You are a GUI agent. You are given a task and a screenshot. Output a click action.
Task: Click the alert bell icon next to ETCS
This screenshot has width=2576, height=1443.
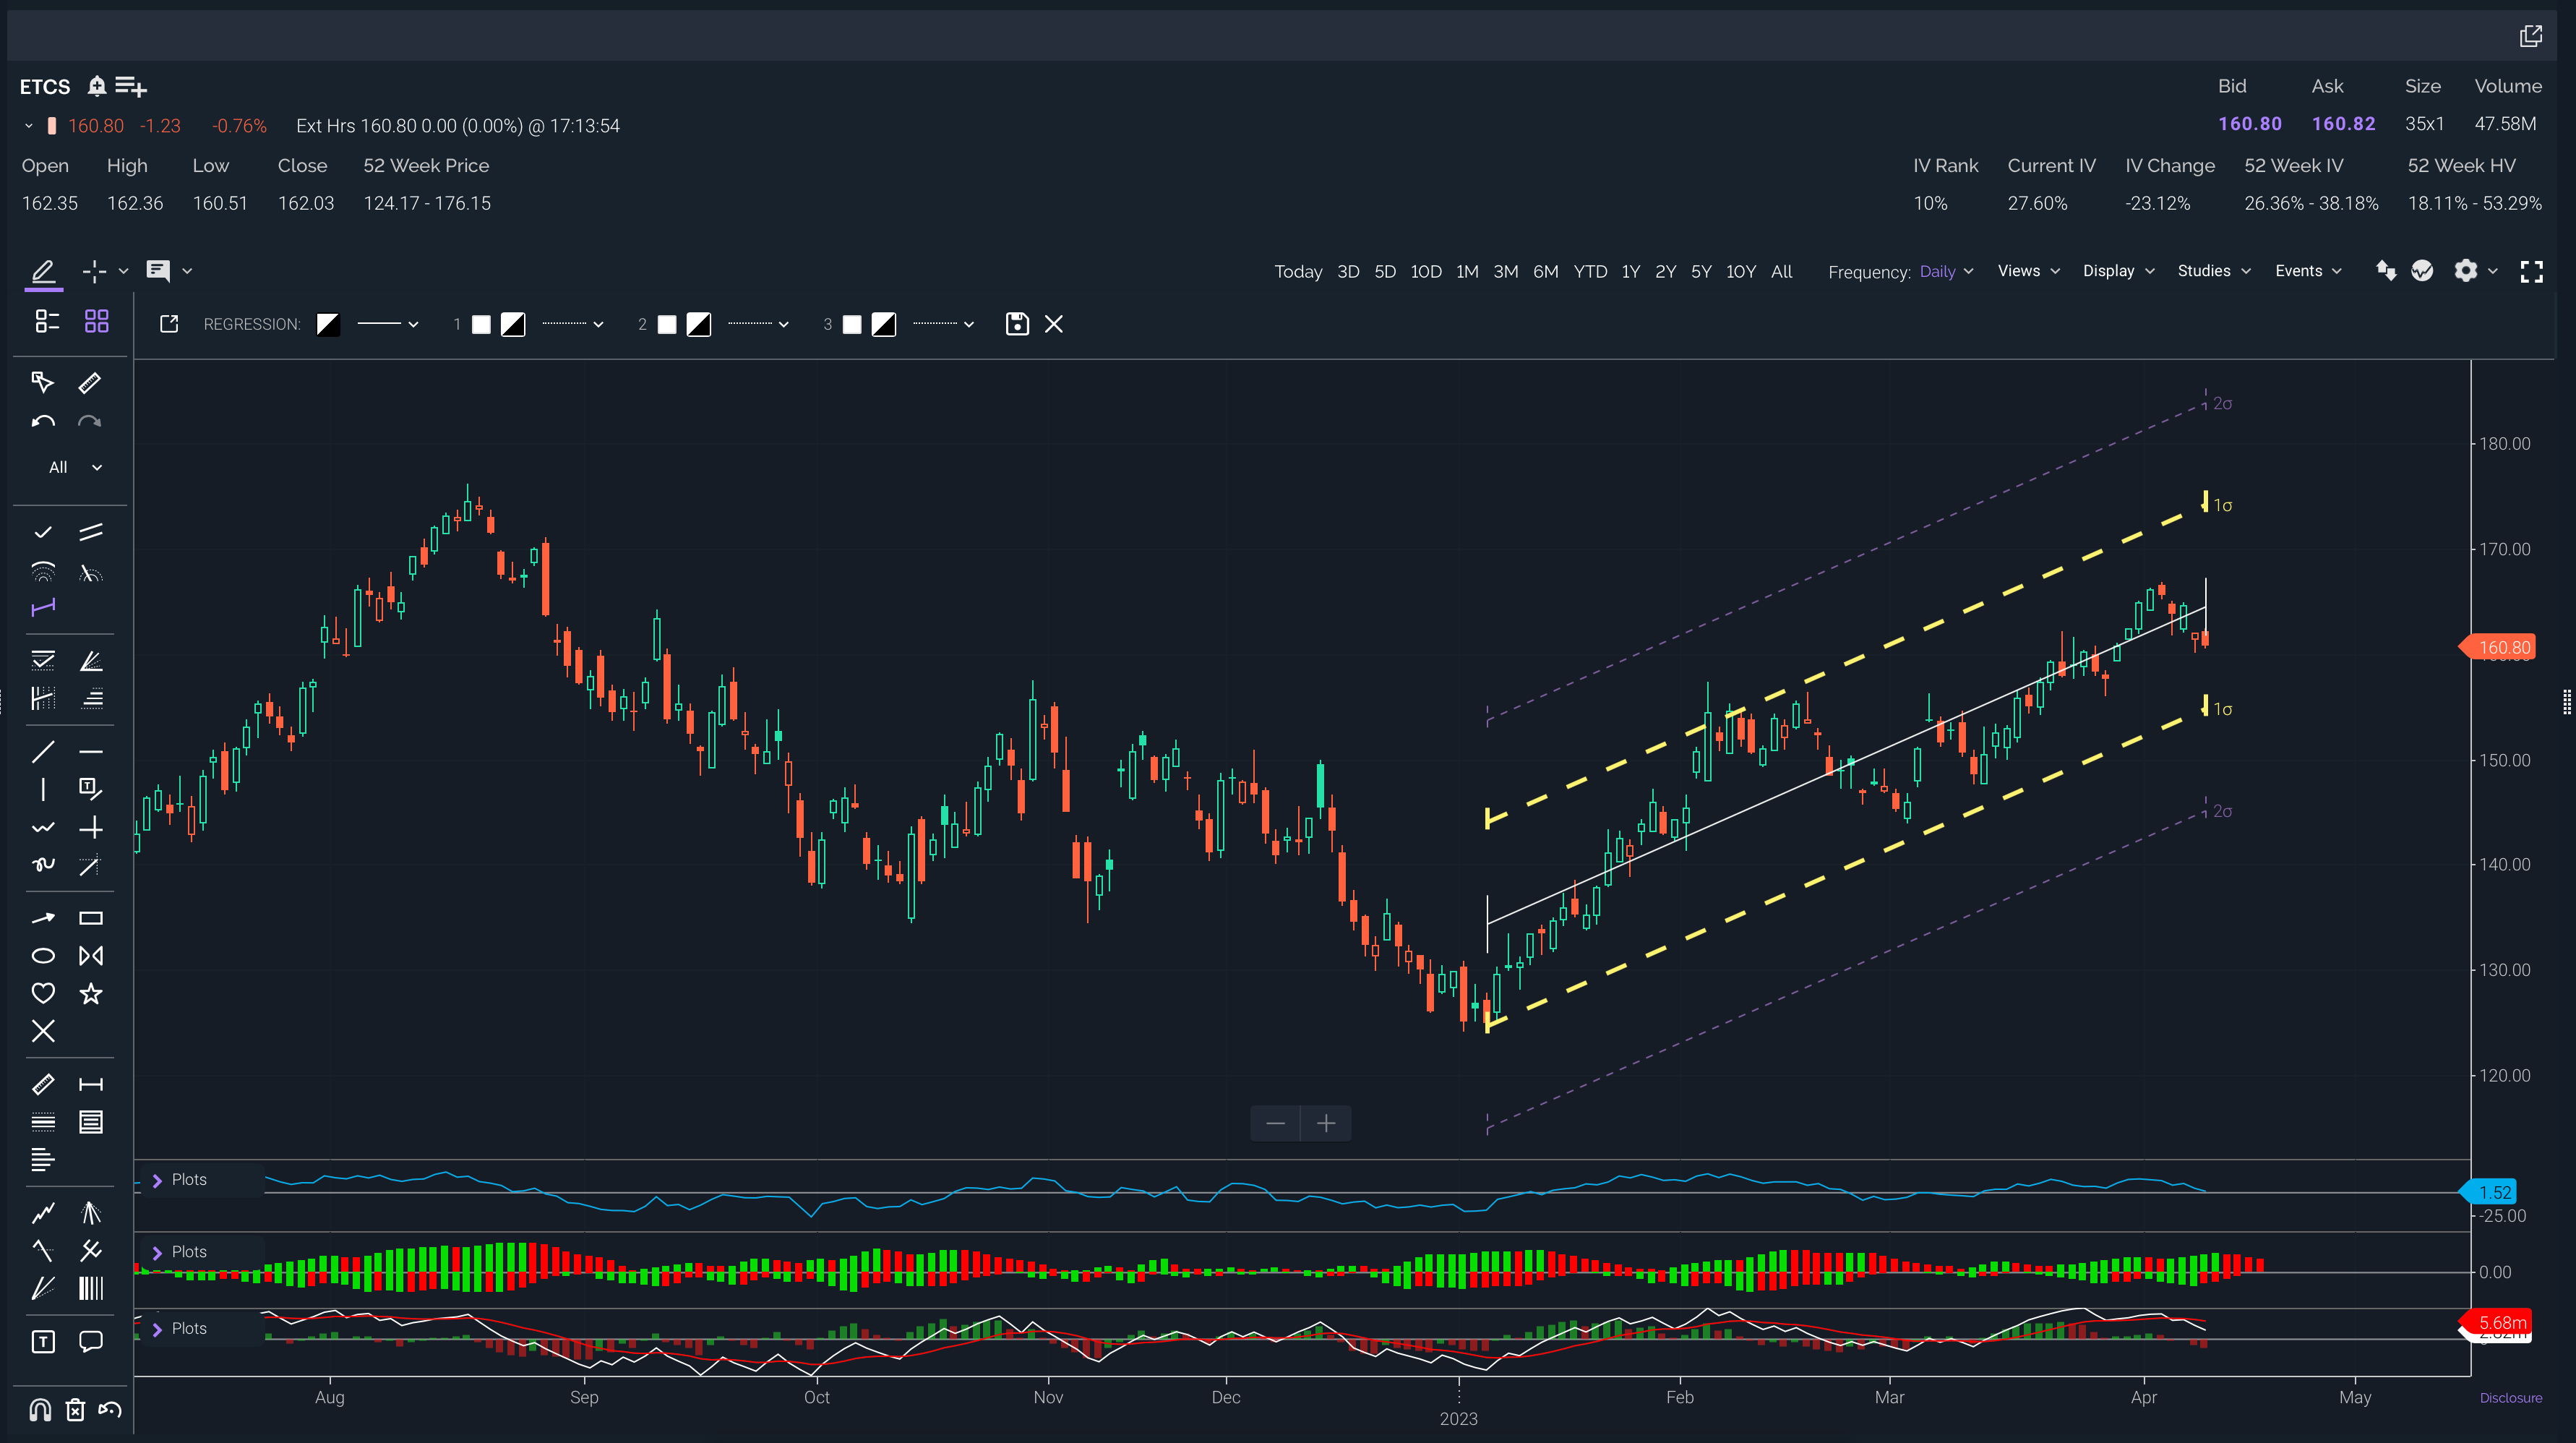point(96,86)
